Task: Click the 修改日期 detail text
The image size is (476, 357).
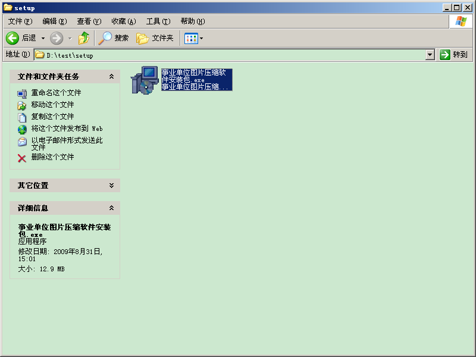Action: click(61, 255)
